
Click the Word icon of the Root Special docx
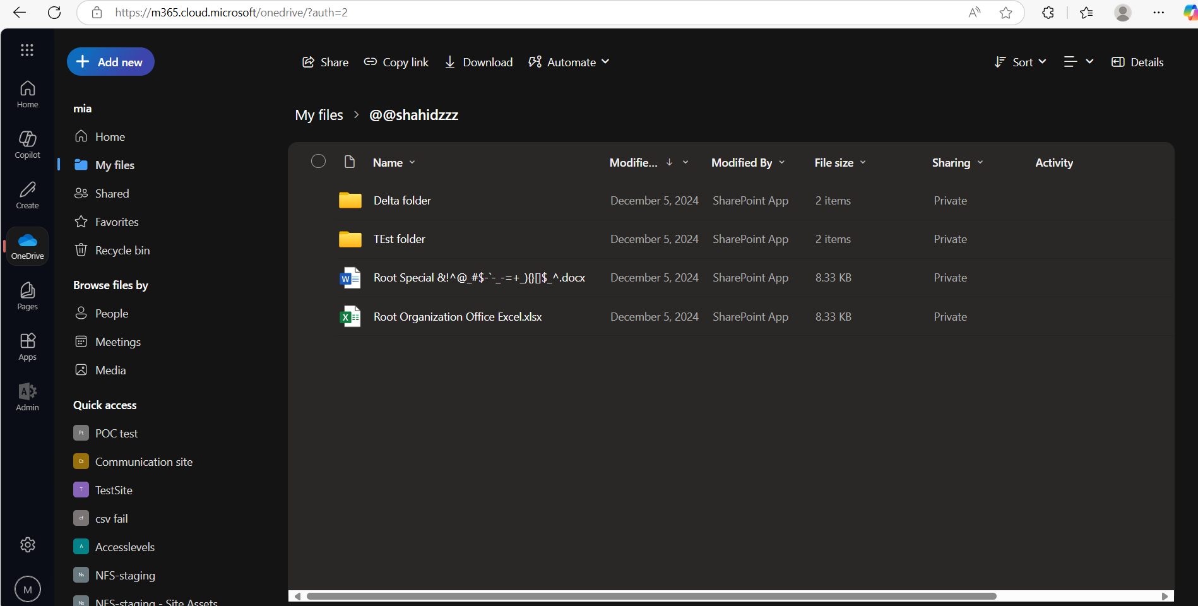(x=350, y=278)
